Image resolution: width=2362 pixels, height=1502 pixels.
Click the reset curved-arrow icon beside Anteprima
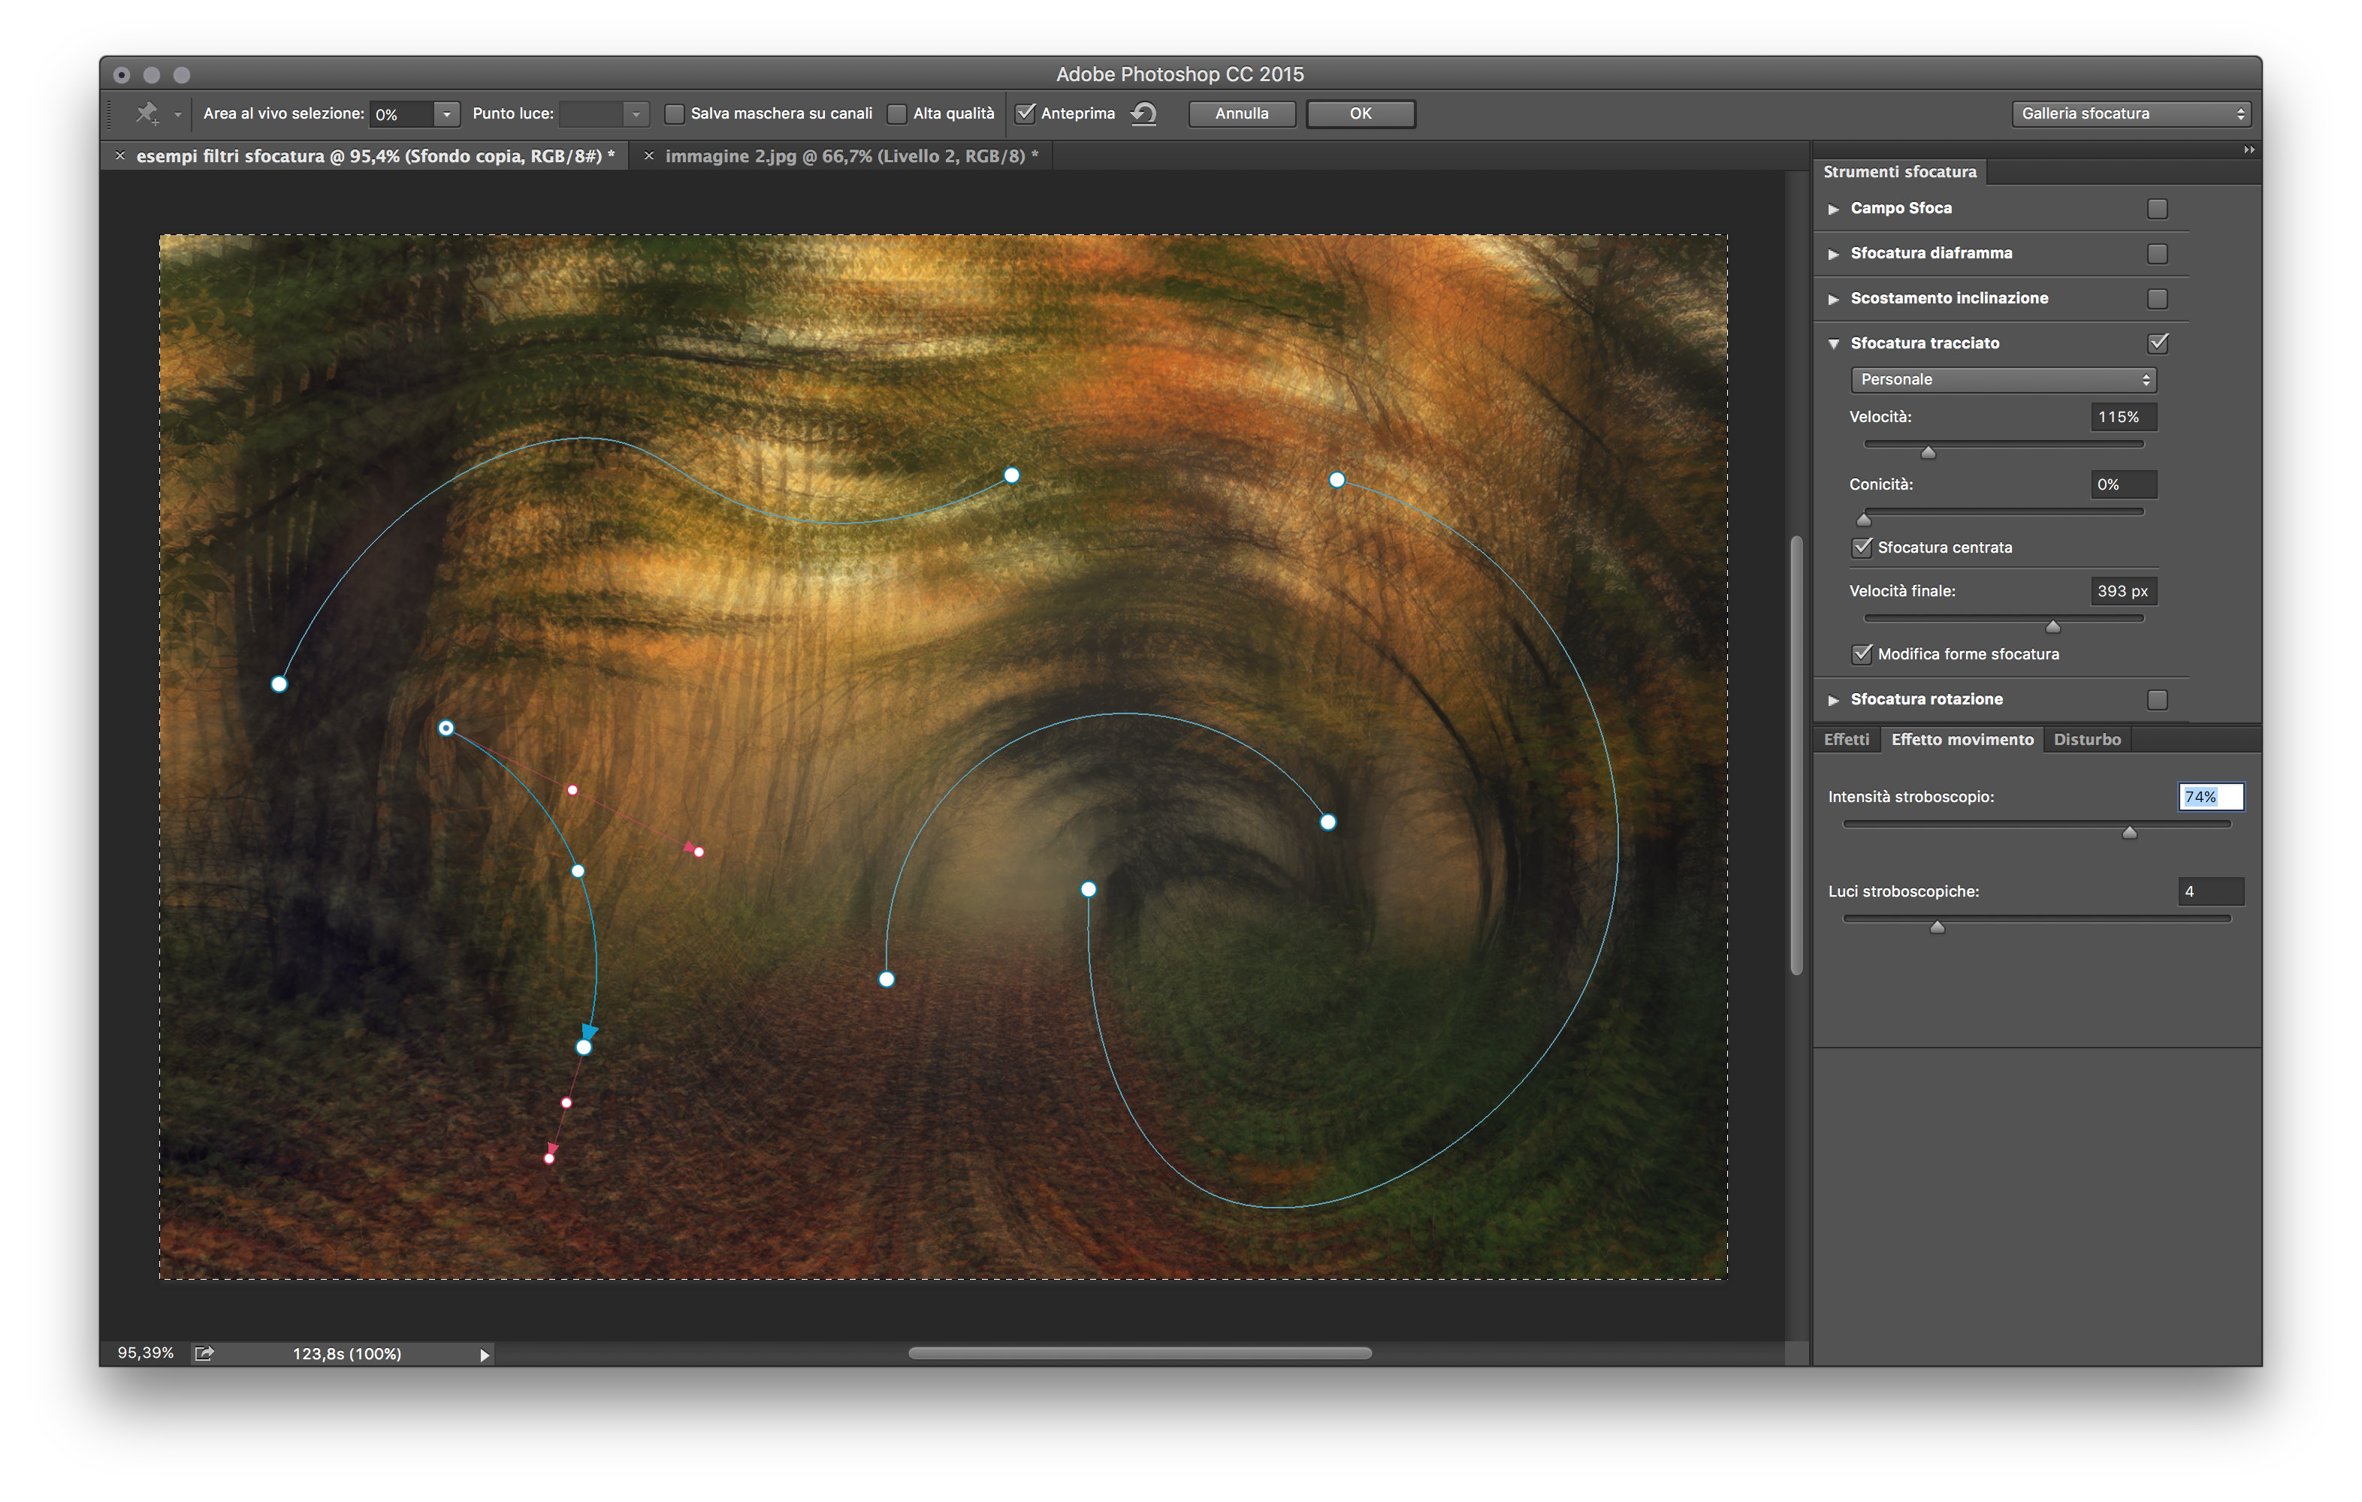point(1143,113)
